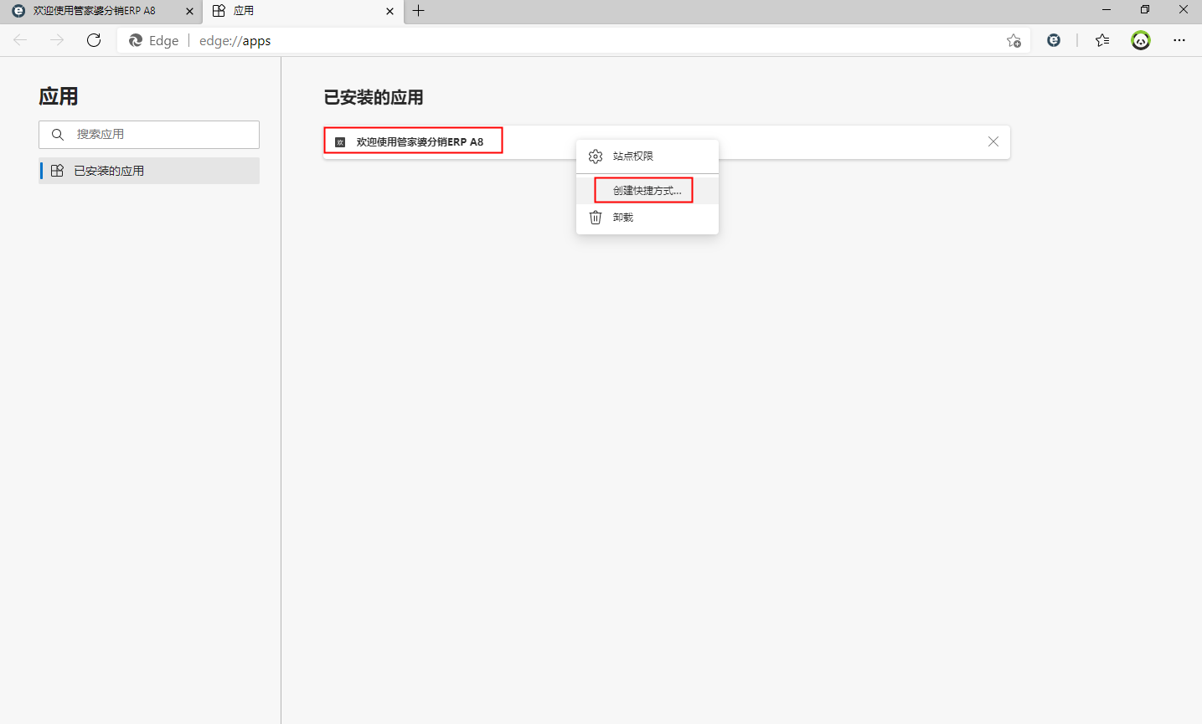Open the IE mode extension icon
This screenshot has width=1202, height=724.
(x=1054, y=40)
